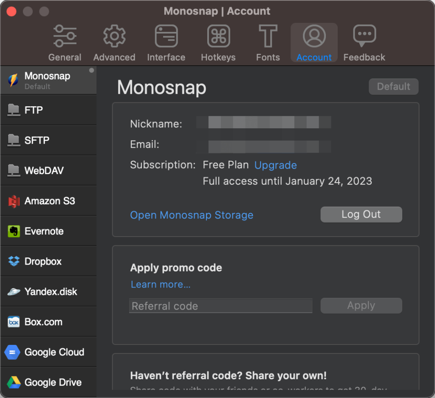Open the Fonts T icon
Screen dimensions: 435x398
(268, 36)
